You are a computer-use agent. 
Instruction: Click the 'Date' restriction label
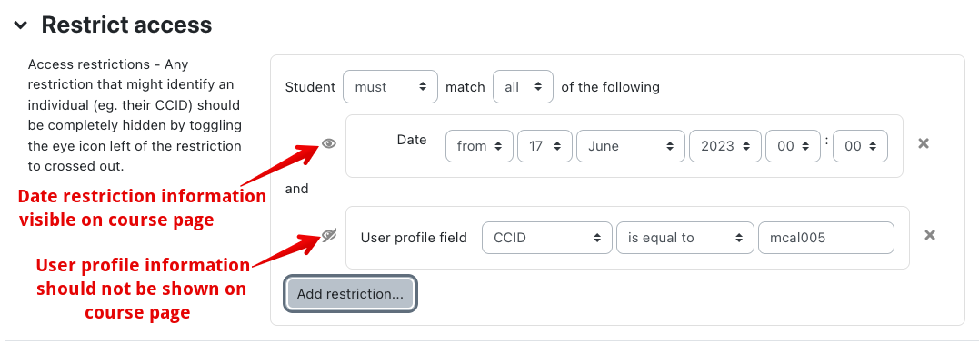[x=412, y=140]
